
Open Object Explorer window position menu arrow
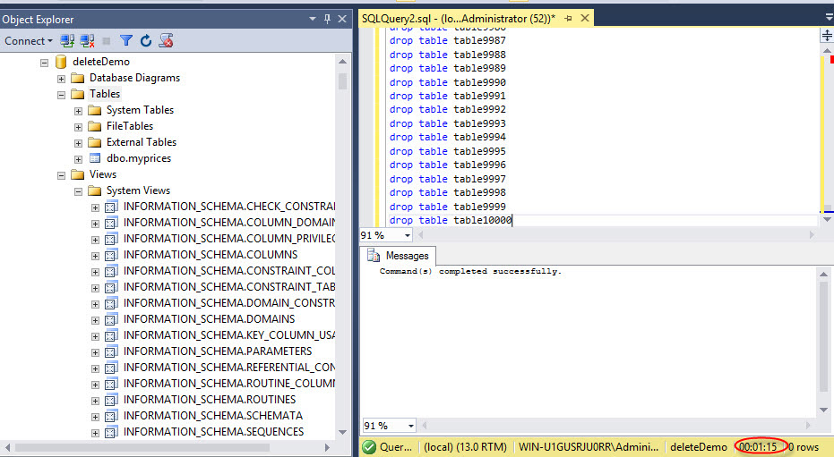click(x=313, y=19)
